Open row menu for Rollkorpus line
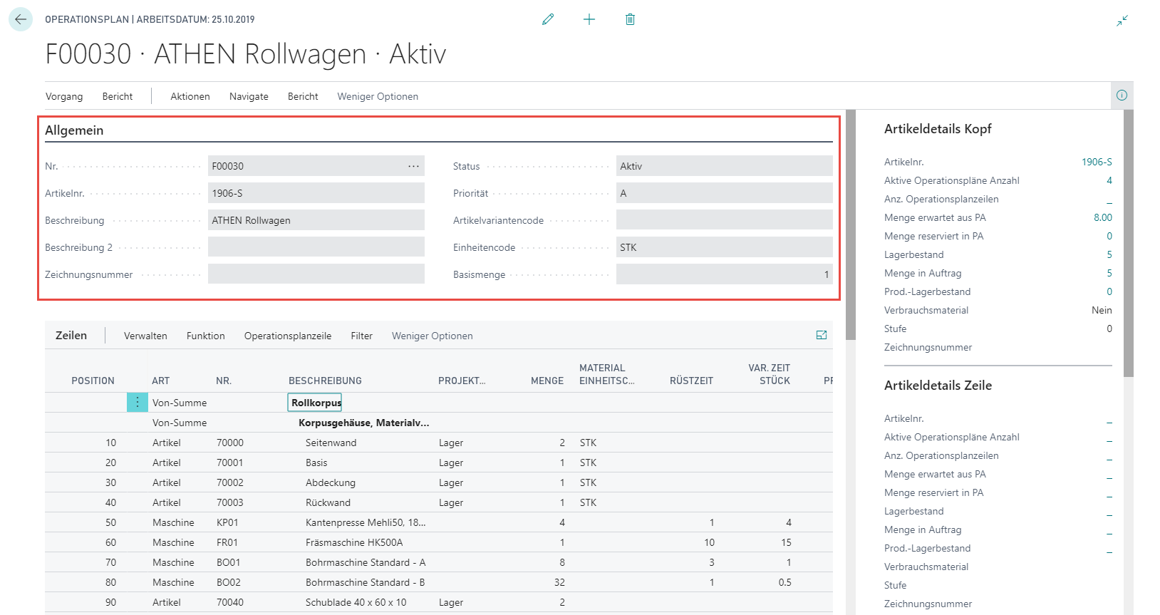 138,403
